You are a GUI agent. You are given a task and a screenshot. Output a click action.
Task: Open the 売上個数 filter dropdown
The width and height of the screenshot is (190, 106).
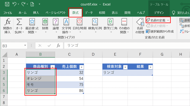pyautogui.click(x=82, y=67)
